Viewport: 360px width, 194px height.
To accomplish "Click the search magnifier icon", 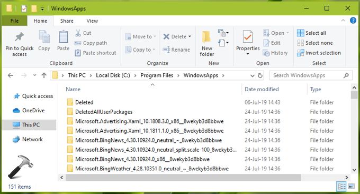I will [346, 75].
